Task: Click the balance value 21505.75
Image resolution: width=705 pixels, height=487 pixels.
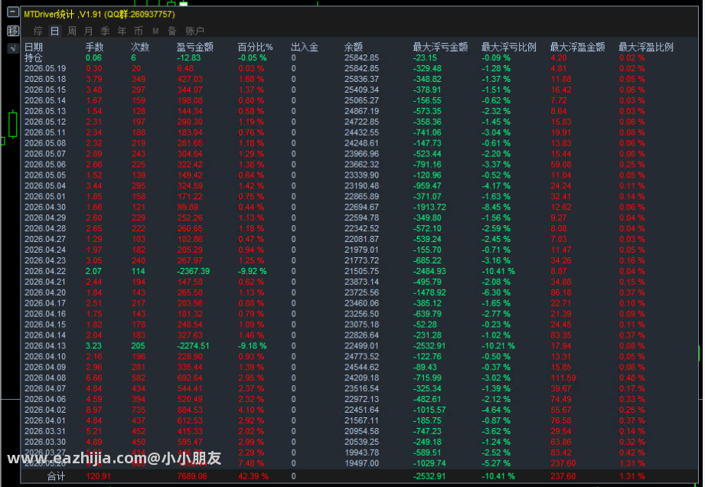Action: point(361,272)
